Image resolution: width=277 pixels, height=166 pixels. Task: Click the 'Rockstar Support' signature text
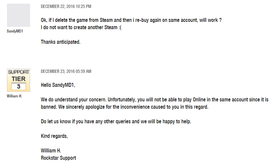point(58,158)
